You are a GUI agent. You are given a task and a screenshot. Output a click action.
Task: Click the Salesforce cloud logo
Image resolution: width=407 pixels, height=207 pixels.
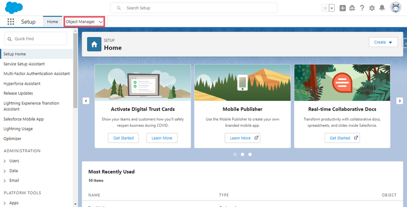tap(14, 8)
